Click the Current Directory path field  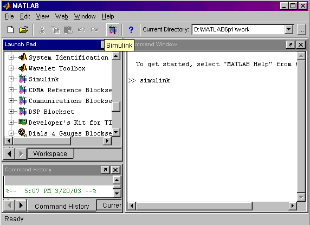238,30
